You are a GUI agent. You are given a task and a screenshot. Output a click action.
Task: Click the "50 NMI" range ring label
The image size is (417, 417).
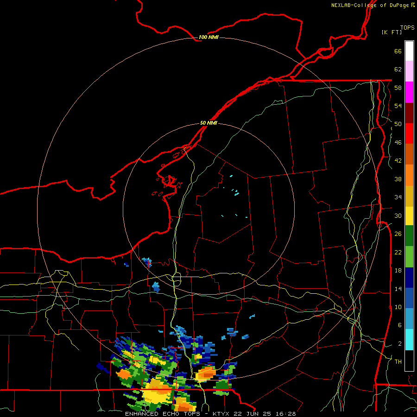pyautogui.click(x=208, y=123)
